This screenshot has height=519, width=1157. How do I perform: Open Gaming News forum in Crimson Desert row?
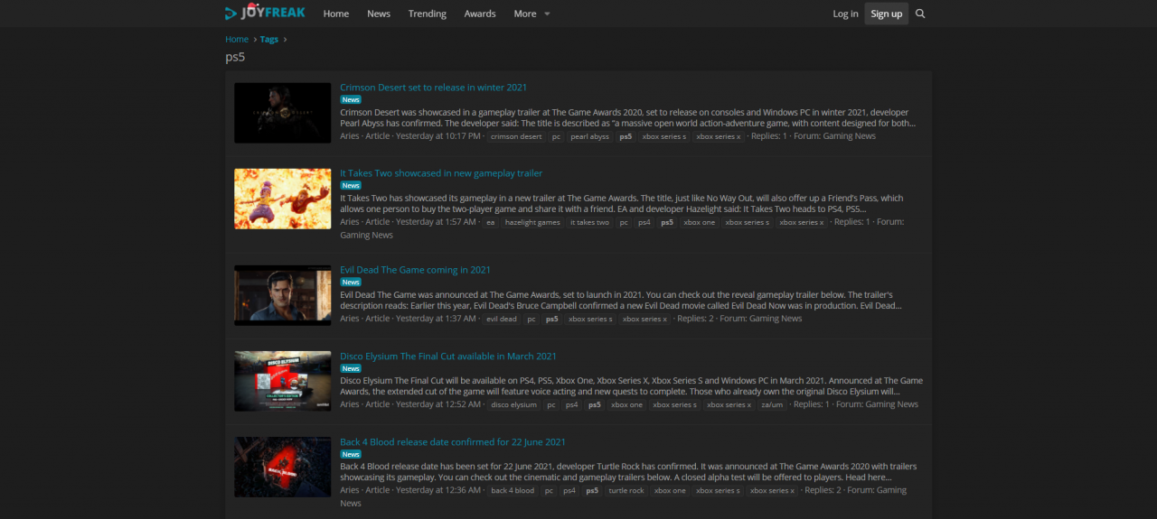[x=849, y=136]
